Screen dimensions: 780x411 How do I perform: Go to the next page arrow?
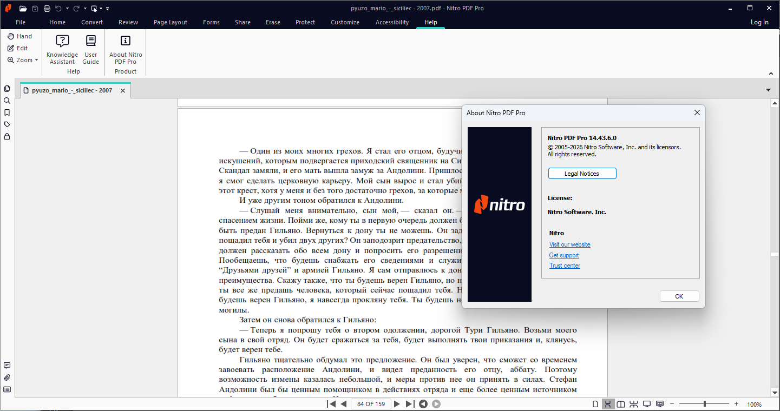tap(397, 404)
